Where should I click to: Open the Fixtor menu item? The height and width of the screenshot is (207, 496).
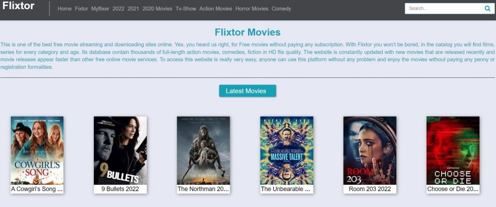pyautogui.click(x=81, y=9)
